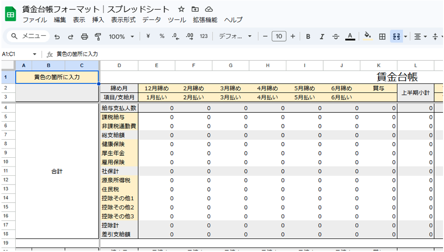Print the spreadsheet
This screenshot has width=444, height=252.
point(84,37)
